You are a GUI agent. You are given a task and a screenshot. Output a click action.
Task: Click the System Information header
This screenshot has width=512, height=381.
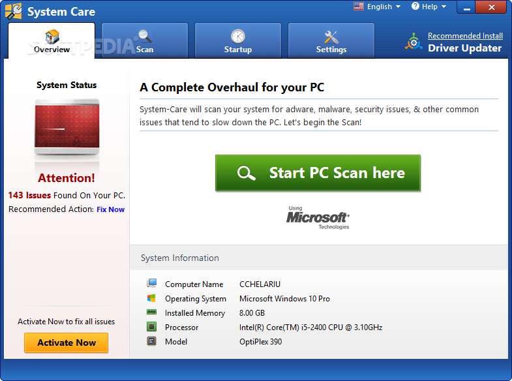point(180,258)
